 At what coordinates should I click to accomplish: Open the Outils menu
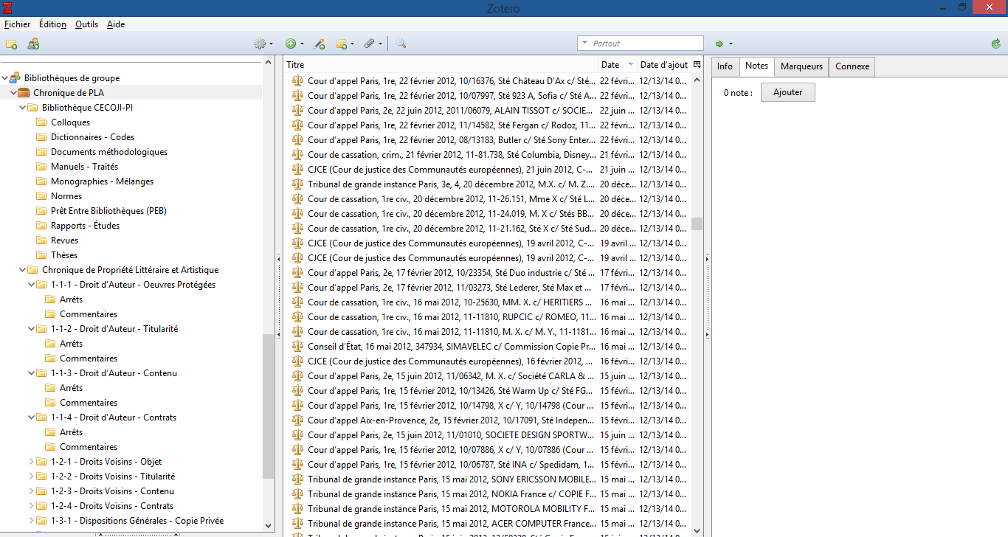point(86,24)
